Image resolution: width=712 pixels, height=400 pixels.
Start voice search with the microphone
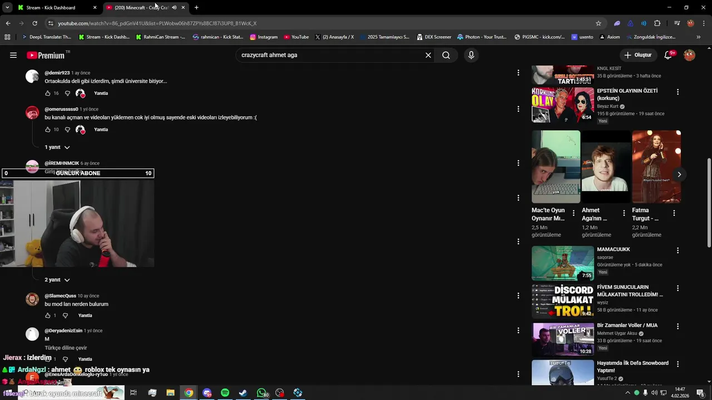(471, 55)
